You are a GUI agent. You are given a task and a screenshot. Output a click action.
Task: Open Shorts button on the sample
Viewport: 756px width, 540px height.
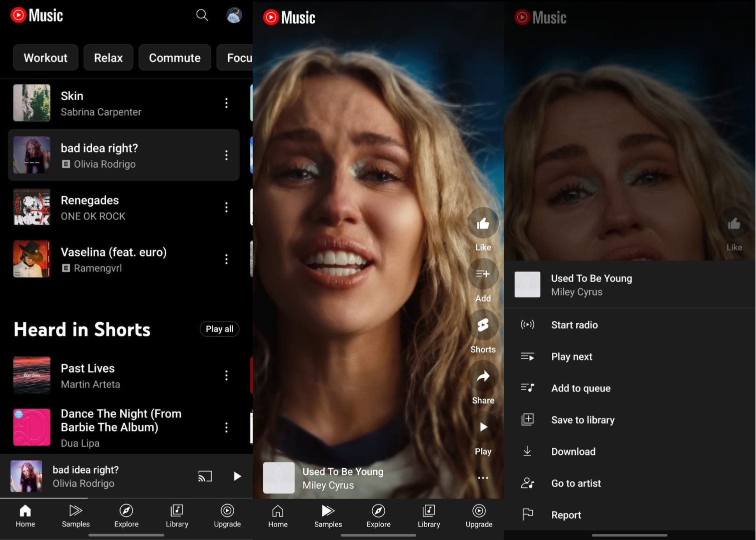[483, 325]
